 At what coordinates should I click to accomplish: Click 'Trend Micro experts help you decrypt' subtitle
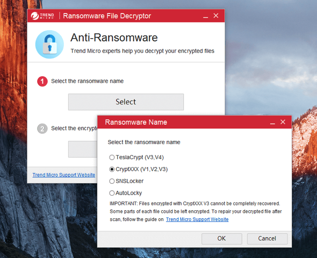(142, 51)
